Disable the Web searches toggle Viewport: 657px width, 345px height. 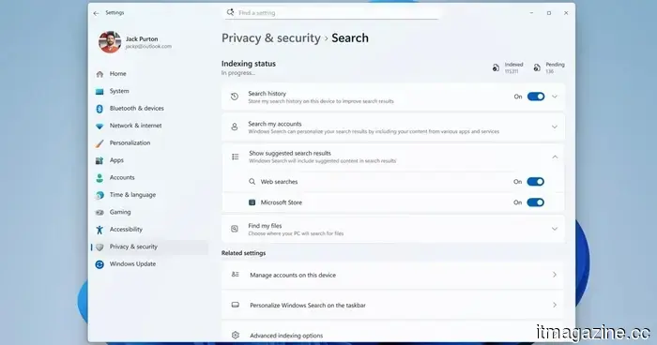[536, 182]
